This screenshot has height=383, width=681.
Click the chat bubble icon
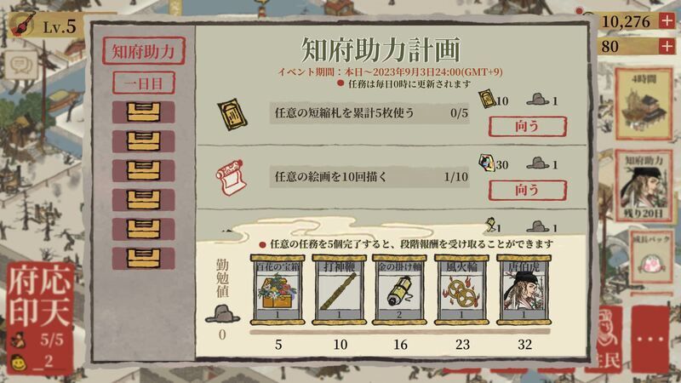coord(20,65)
